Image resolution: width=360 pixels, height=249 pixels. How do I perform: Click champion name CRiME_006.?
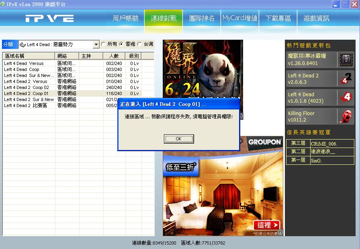[x=324, y=144]
